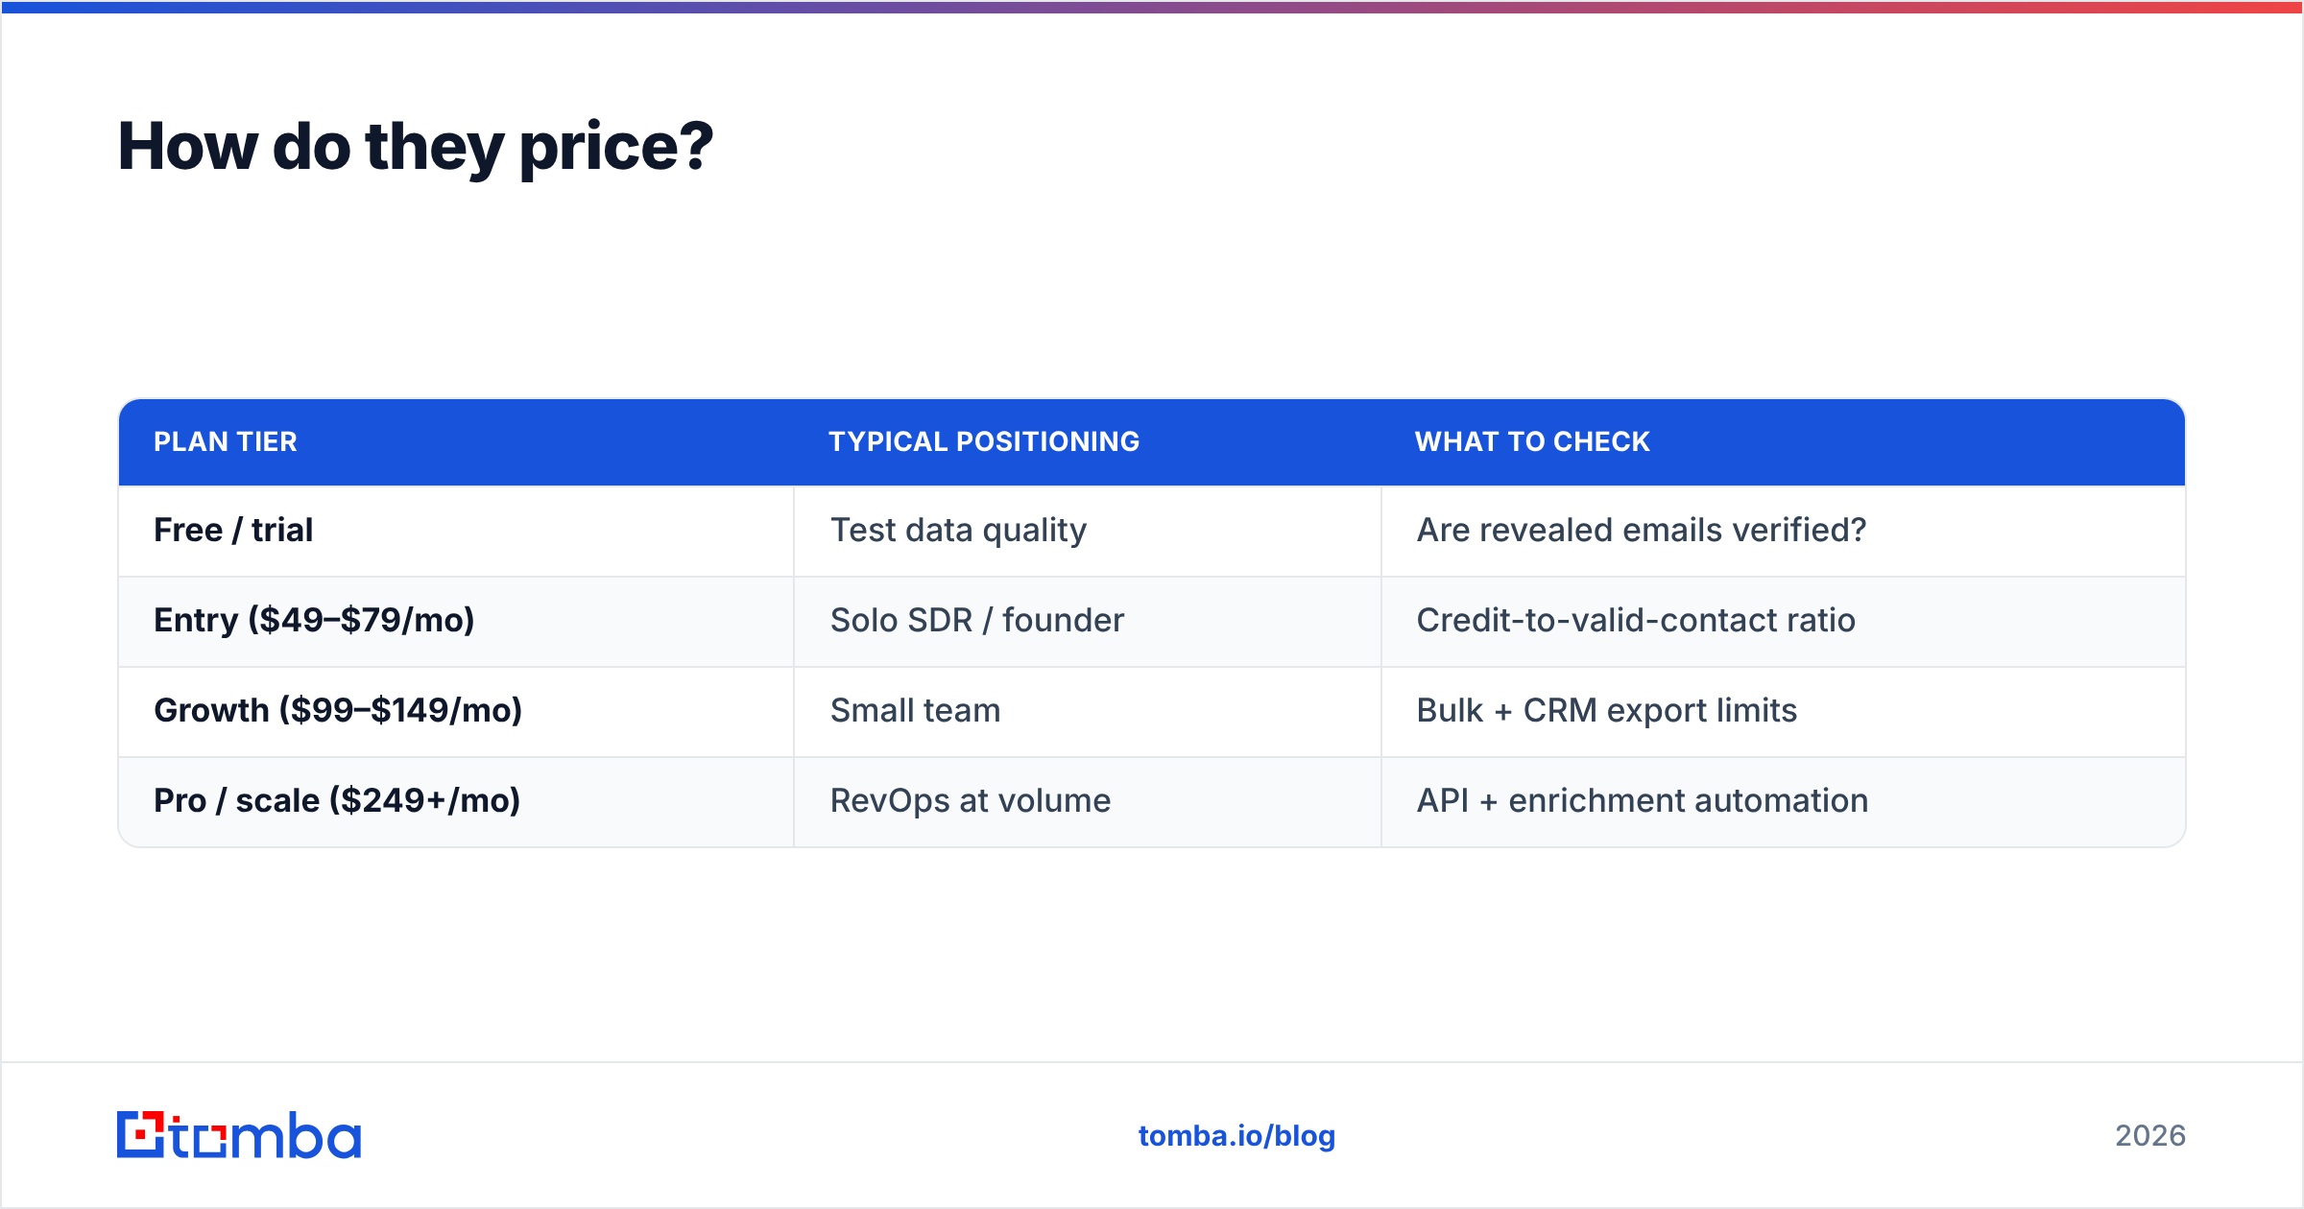Click the tomba logo in footer
Image resolution: width=2304 pixels, height=1209 pixels.
(x=239, y=1135)
